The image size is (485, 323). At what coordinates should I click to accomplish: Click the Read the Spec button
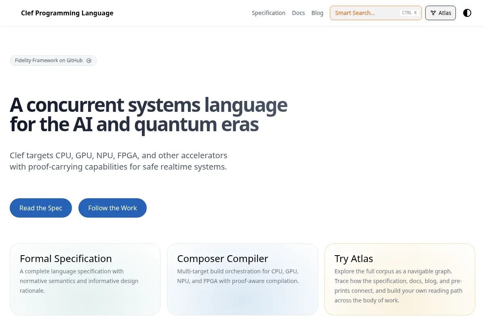click(x=41, y=208)
